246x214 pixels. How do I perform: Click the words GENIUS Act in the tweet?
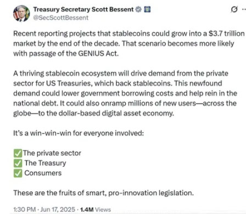pos(98,53)
